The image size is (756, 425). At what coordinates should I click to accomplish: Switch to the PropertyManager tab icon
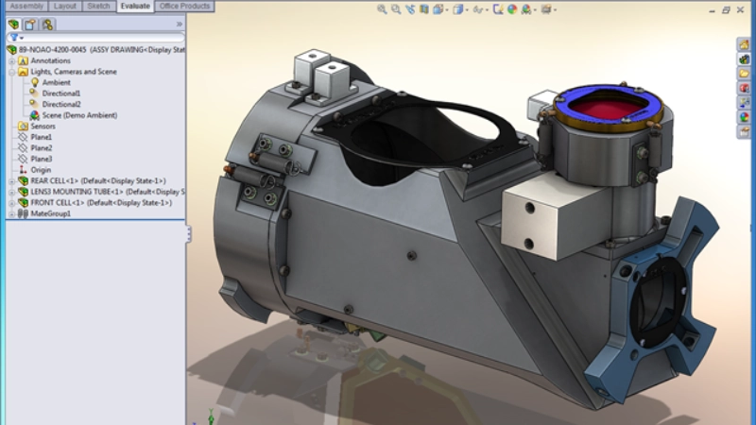[x=30, y=24]
